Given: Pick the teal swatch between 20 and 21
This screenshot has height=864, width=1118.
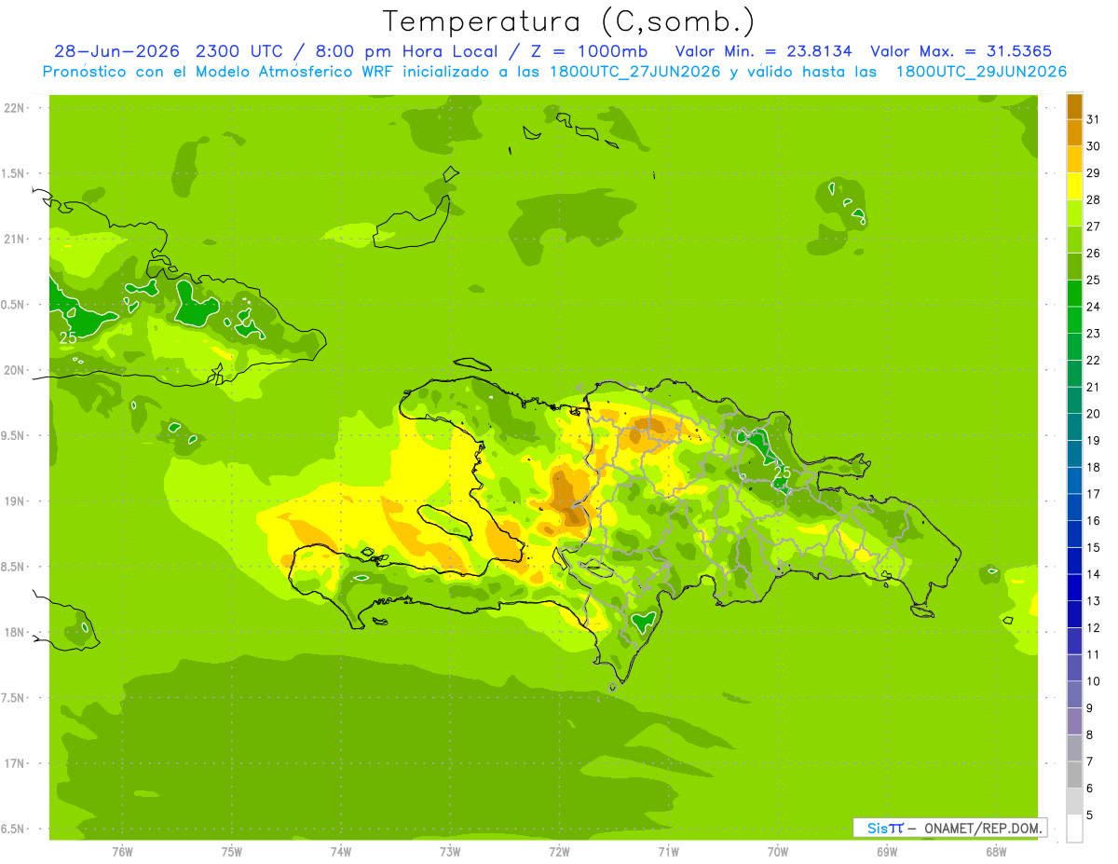Looking at the screenshot, I should pos(1074,401).
